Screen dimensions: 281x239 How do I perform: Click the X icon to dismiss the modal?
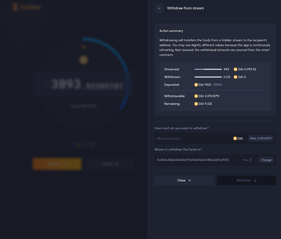[159, 8]
